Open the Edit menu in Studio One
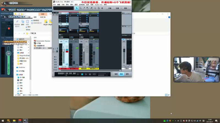This screenshot has width=220, height=123. (x=59, y=5)
